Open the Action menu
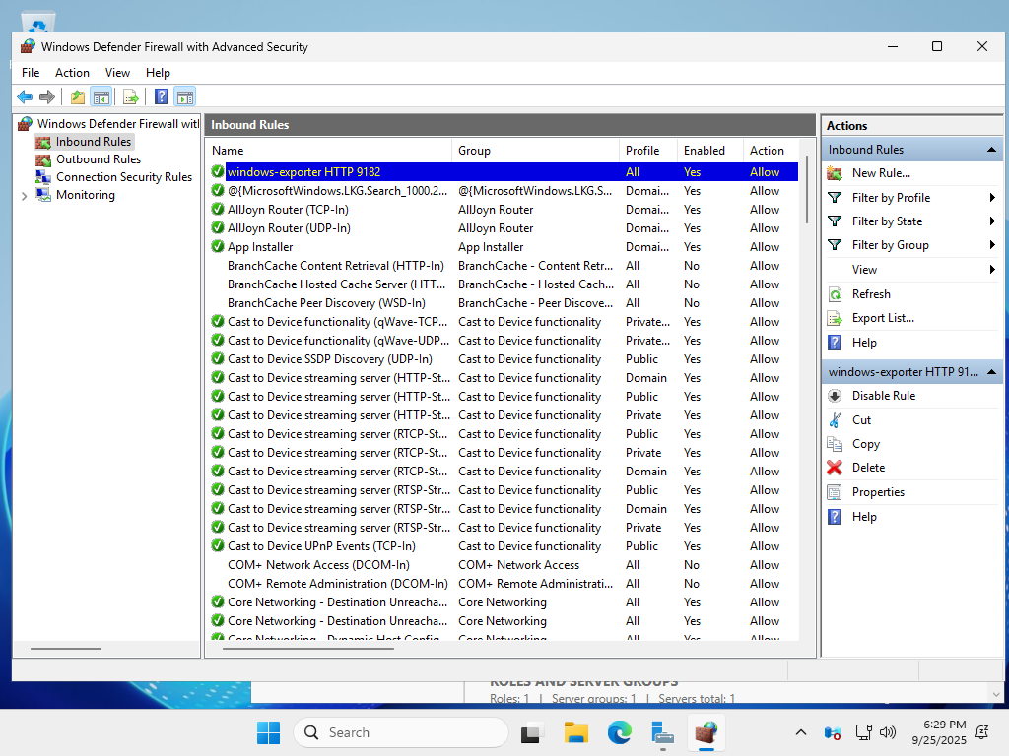The height and width of the screenshot is (756, 1009). (x=72, y=73)
